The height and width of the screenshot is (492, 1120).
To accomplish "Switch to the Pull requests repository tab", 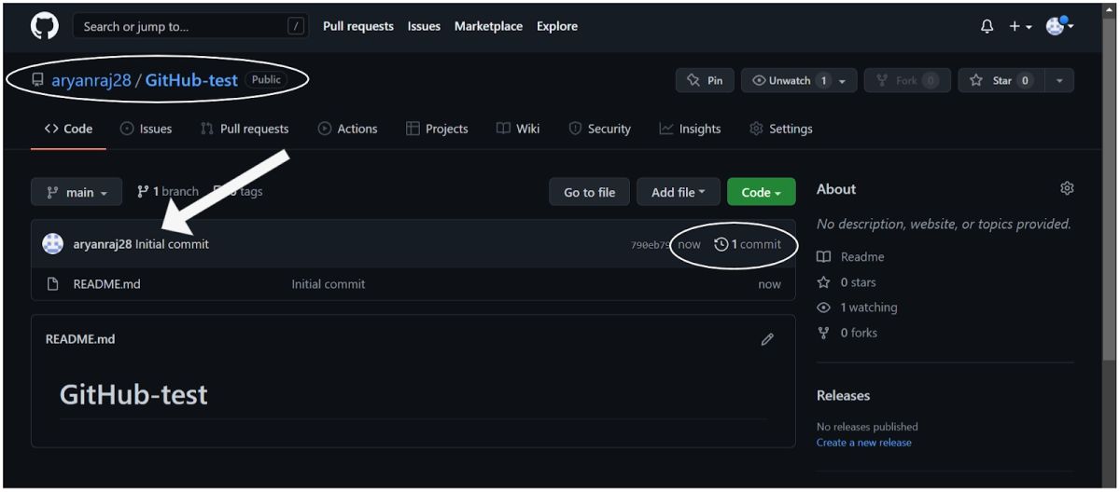I will point(245,129).
